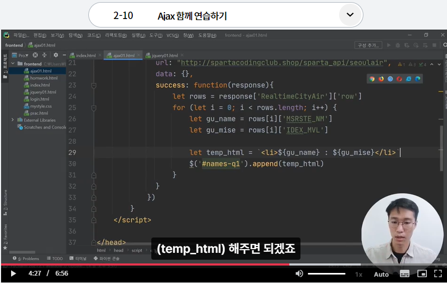This screenshot has width=447, height=283.
Task: Jump to previous highlighted error arrow
Action: (x=432, y=65)
